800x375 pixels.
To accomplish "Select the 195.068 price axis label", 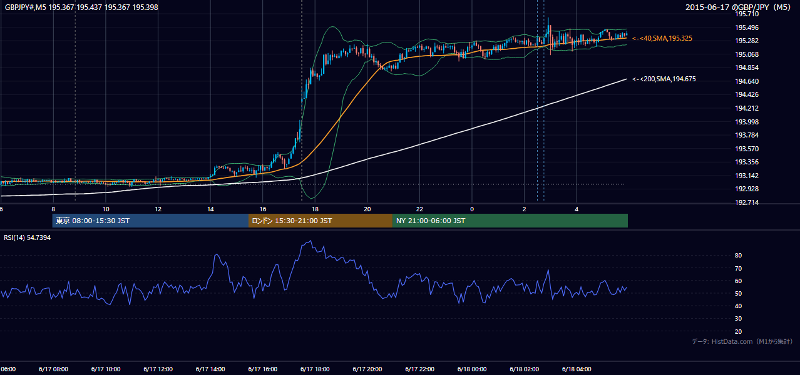I will point(747,54).
